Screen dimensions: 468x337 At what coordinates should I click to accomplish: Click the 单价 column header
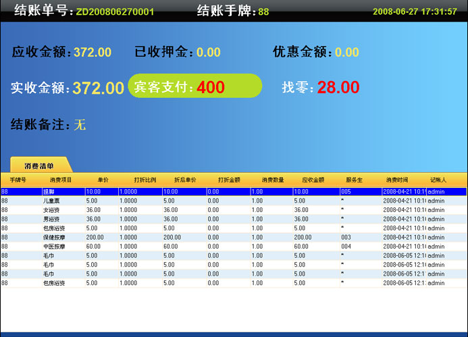103,180
